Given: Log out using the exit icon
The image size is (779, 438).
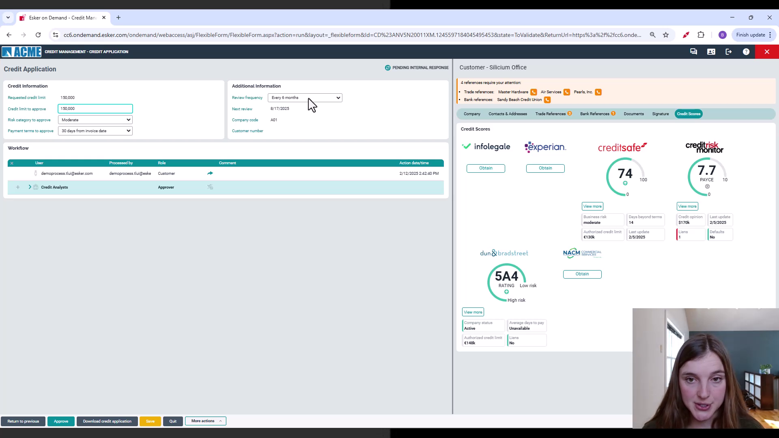Looking at the screenshot, I should [729, 52].
